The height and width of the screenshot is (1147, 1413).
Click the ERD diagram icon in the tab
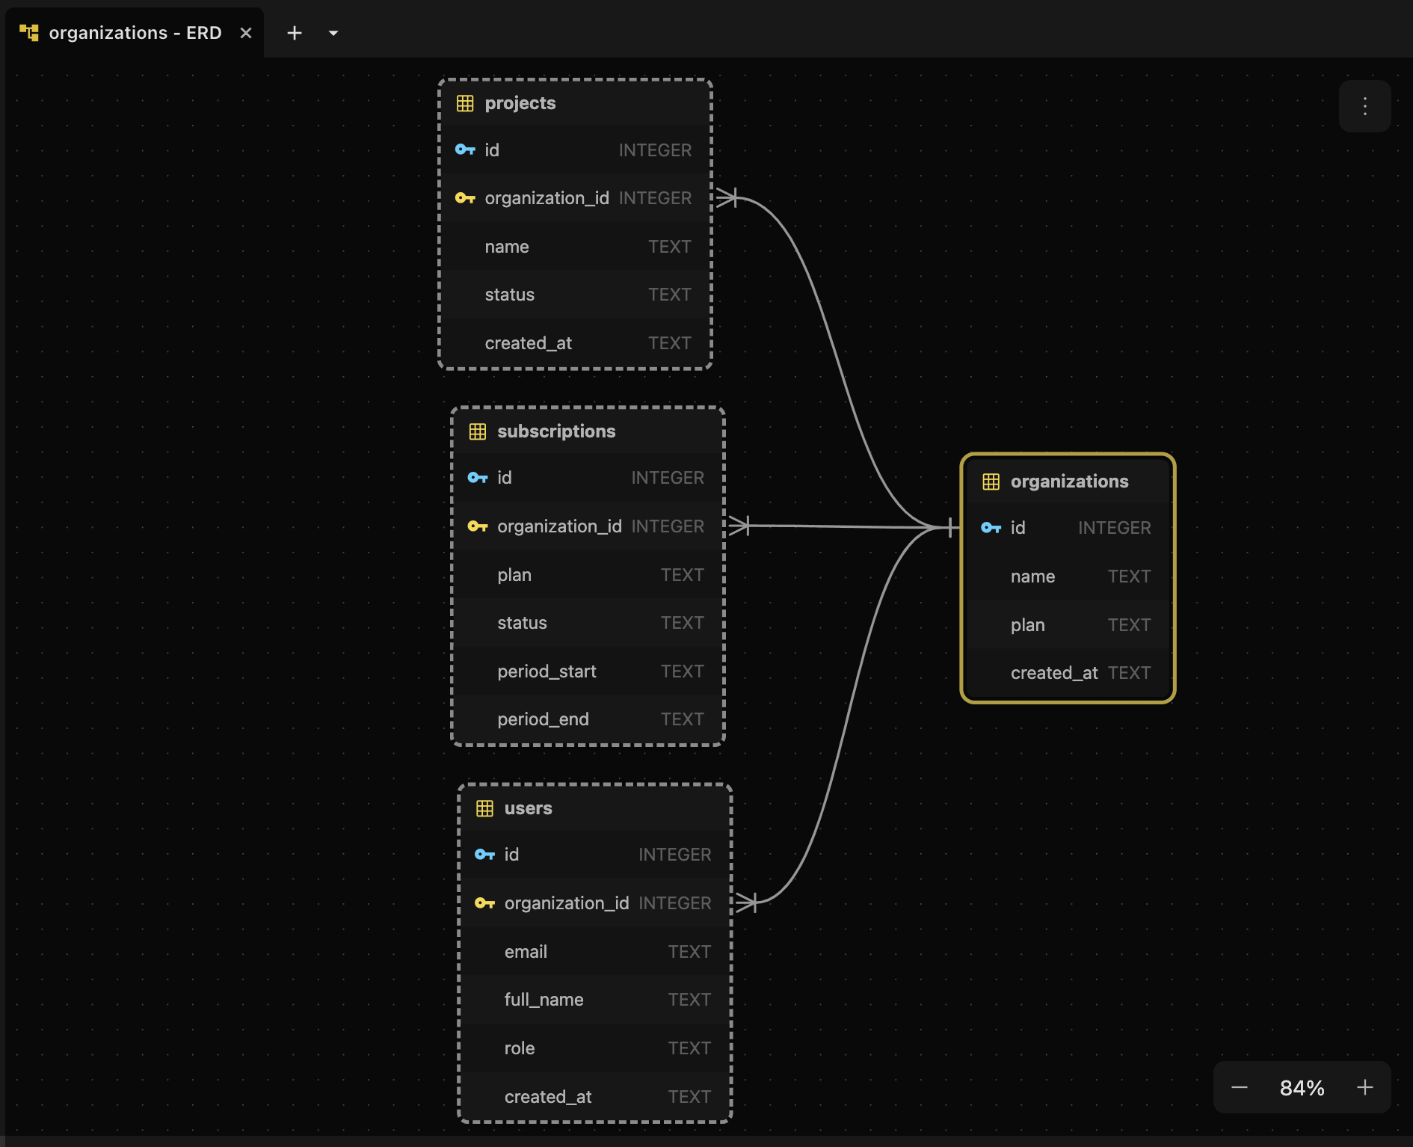(x=30, y=32)
